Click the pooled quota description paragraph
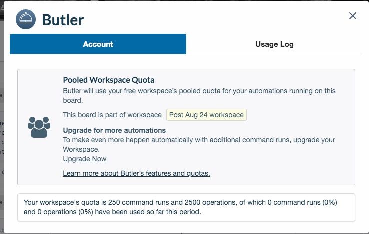This screenshot has width=369, height=234. (199, 96)
